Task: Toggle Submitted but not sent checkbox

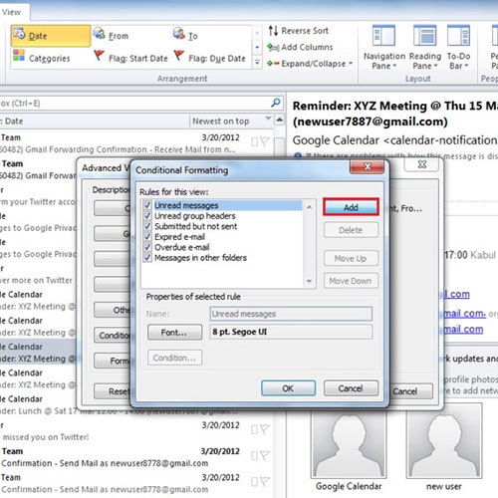Action: click(147, 226)
